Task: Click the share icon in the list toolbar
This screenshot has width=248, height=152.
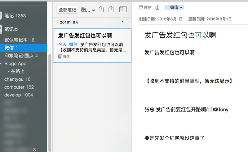Action: pos(111,9)
